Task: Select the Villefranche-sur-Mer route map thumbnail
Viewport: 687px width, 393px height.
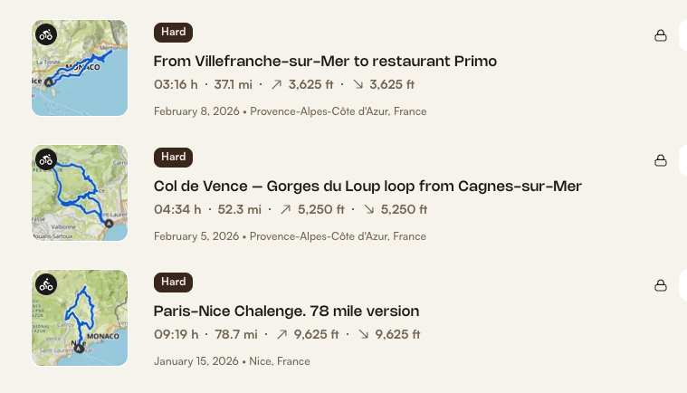Action: [80, 68]
